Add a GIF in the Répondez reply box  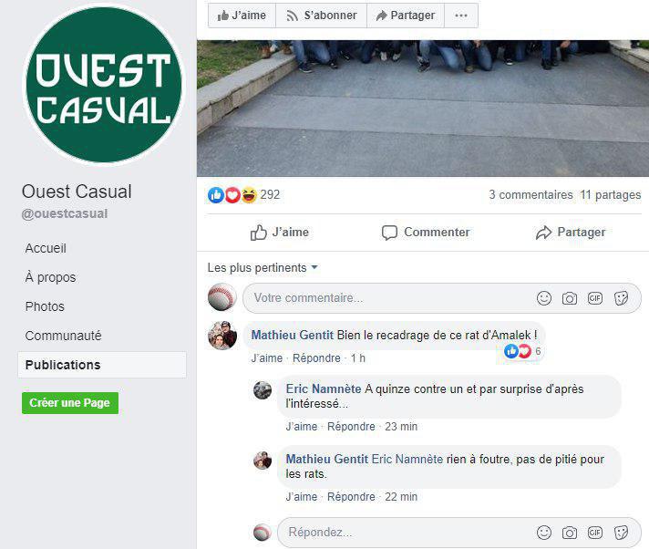point(595,533)
